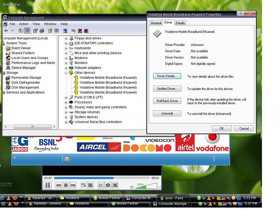Toggle the playlist view button
This screenshot has width=280, height=210.
101,185
